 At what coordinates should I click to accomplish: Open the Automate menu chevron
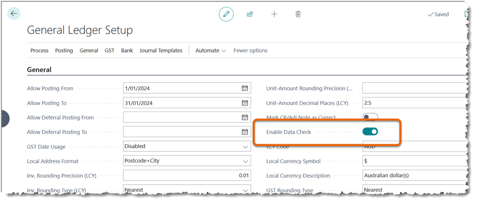click(224, 51)
